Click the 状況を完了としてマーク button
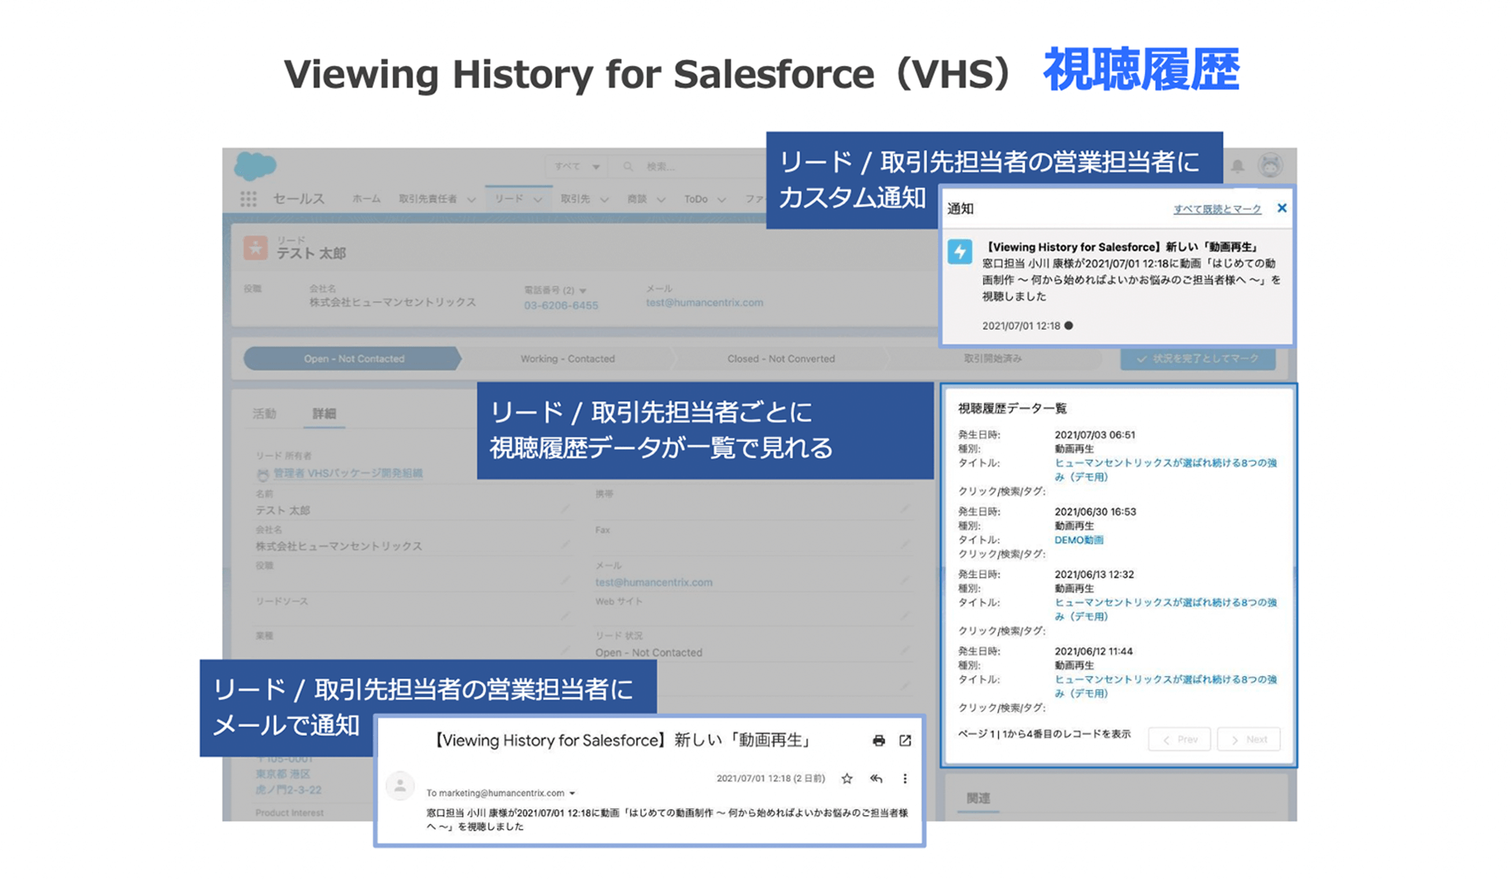This screenshot has width=1511, height=879. 1198,359
